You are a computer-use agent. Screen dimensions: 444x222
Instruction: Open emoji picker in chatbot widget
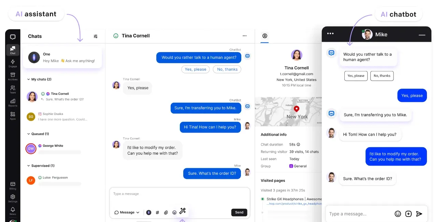pyautogui.click(x=398, y=214)
